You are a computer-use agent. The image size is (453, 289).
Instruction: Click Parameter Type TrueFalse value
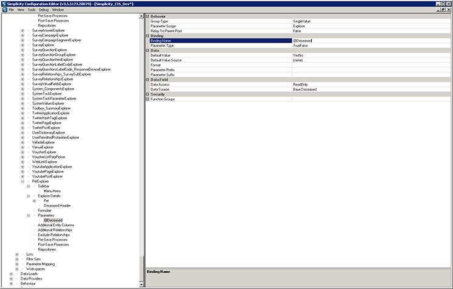[371, 46]
